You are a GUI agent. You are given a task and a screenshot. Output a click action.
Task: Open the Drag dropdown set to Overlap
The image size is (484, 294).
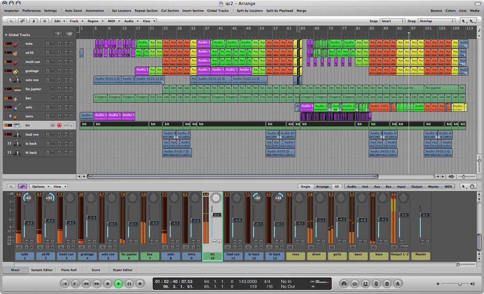click(436, 21)
